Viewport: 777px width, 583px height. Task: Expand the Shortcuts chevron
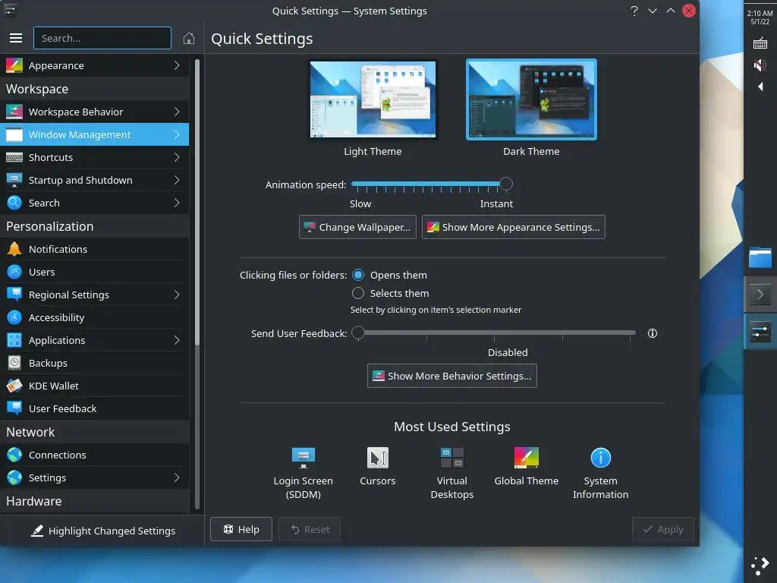coord(177,157)
